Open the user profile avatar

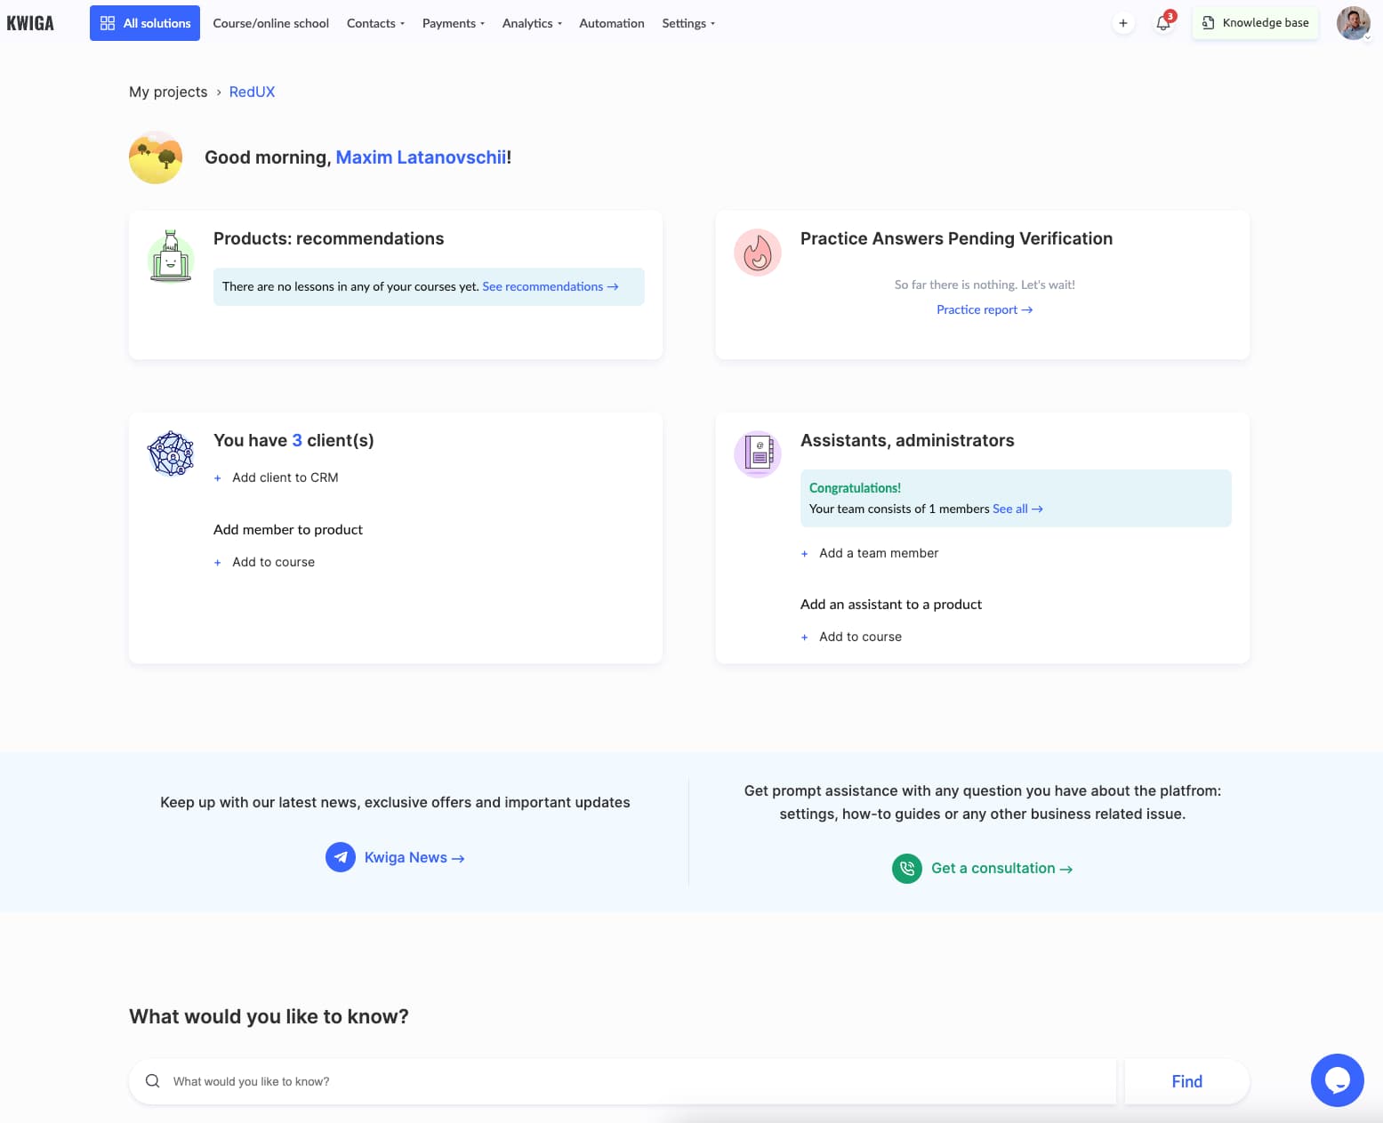[1353, 23]
